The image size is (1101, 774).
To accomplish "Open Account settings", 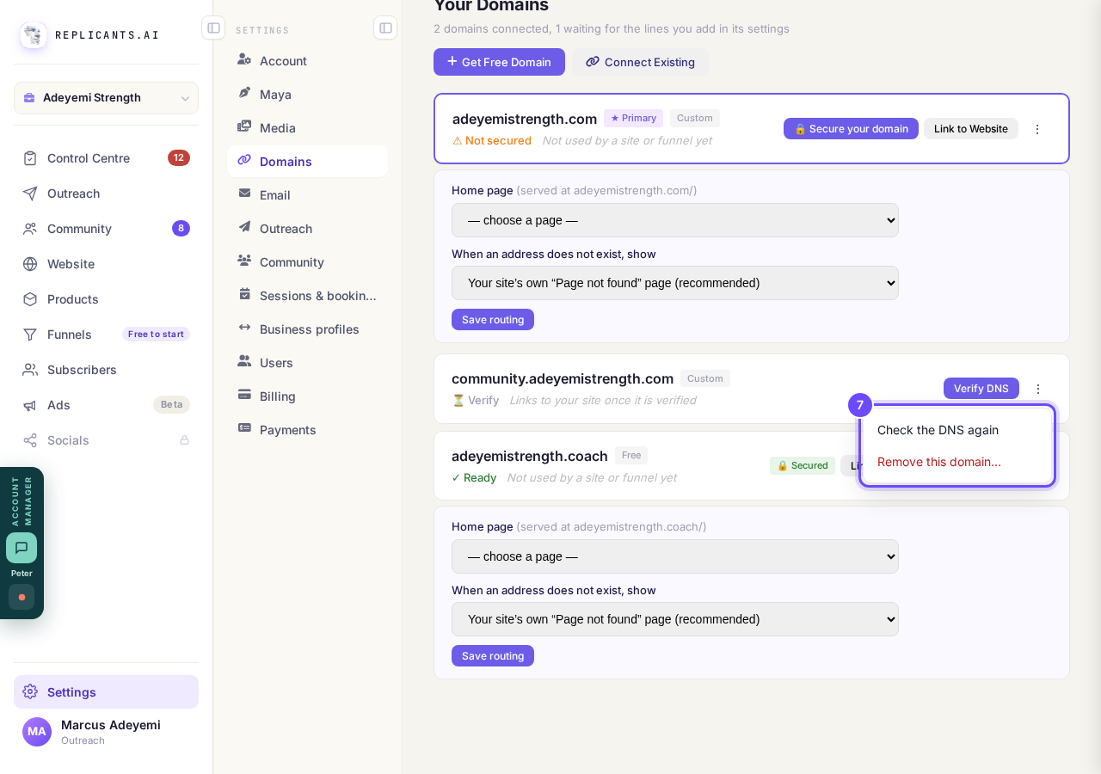I will tap(307, 60).
